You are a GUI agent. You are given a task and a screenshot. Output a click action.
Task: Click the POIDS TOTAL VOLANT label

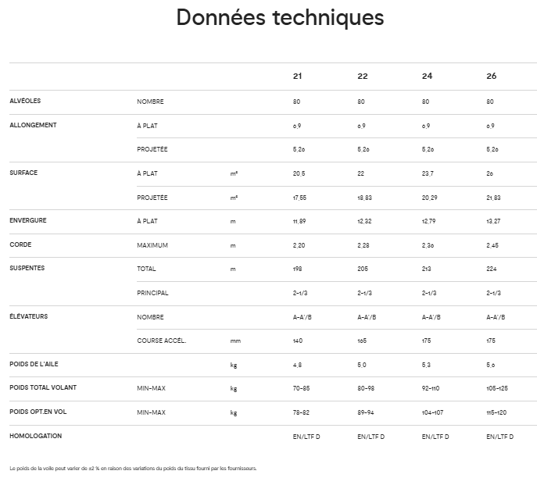point(43,387)
